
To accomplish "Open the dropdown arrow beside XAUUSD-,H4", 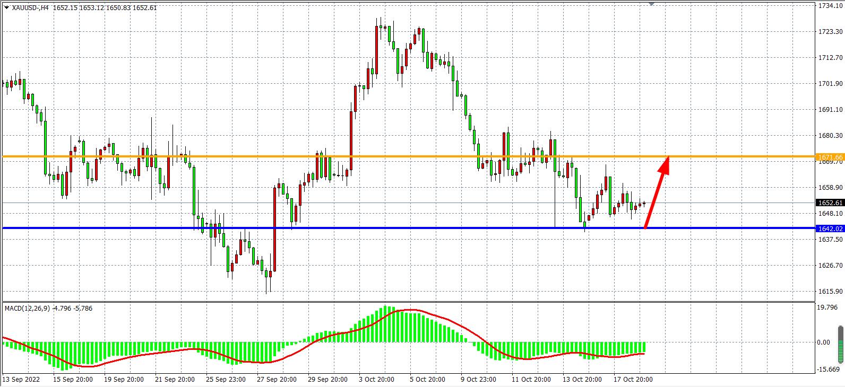I will point(6,8).
